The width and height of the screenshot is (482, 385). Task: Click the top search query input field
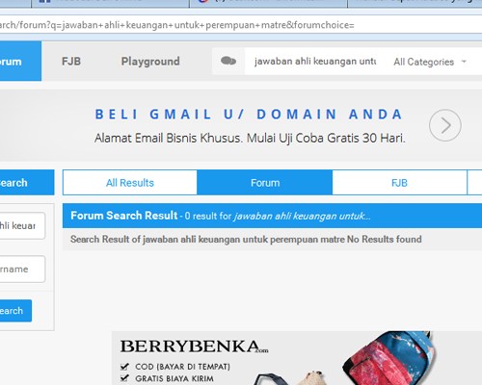click(315, 61)
